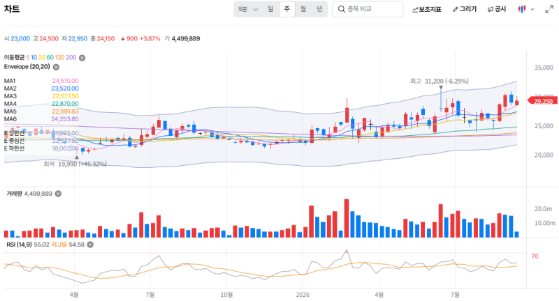Switch chart to yearly (년) view

pyautogui.click(x=319, y=9)
